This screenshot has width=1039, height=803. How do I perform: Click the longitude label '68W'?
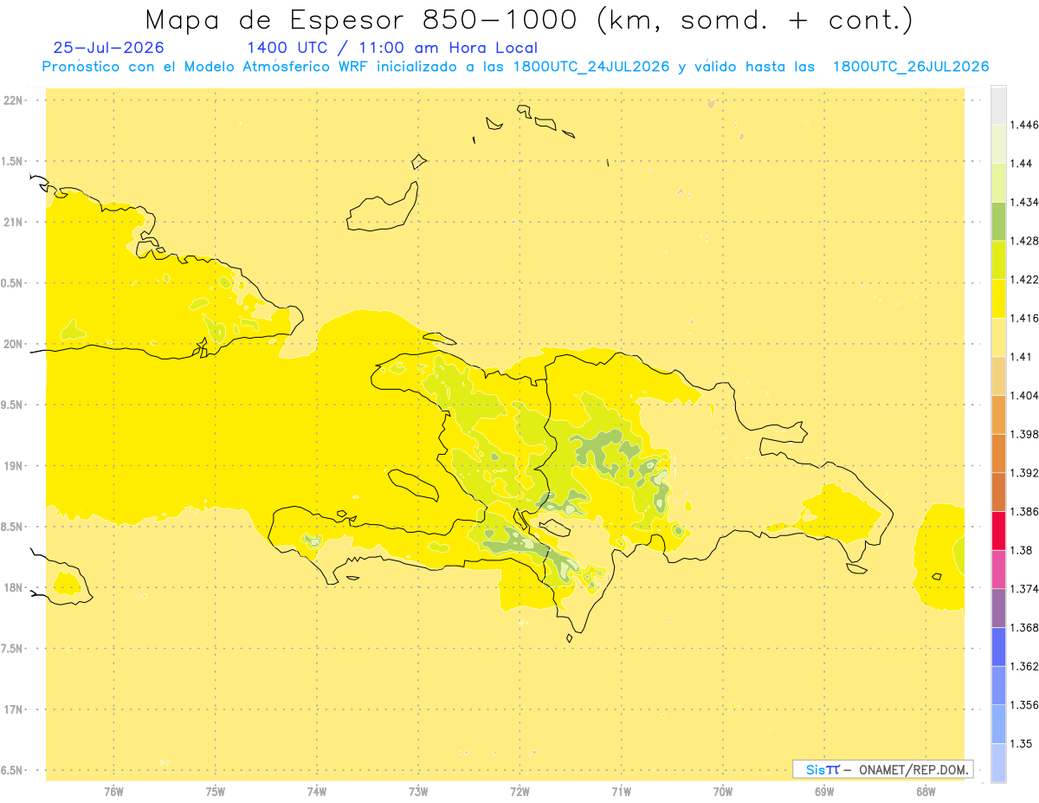926,792
